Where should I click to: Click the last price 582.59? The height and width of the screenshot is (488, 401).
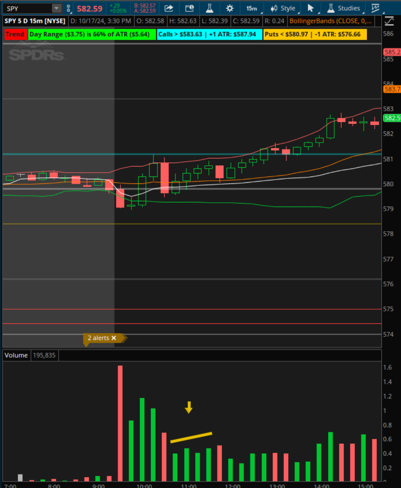90,8
